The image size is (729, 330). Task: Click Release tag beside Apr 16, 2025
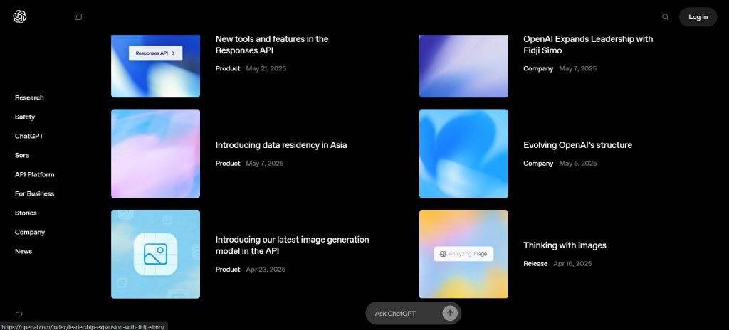[535, 264]
